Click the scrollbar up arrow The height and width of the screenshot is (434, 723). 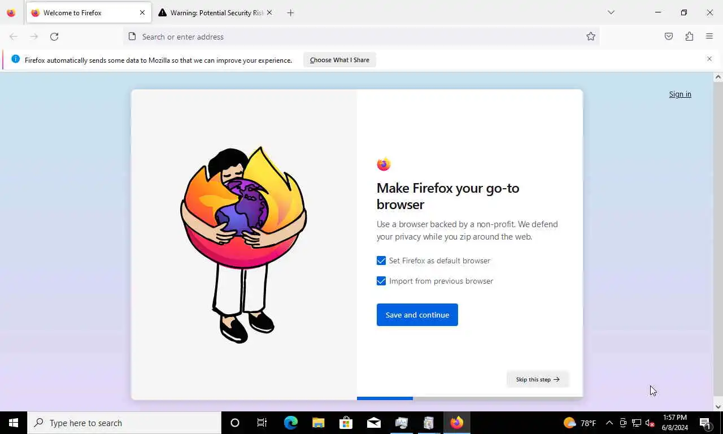coord(718,77)
